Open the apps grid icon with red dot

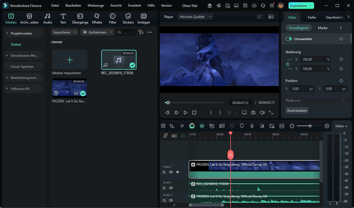(x=272, y=6)
